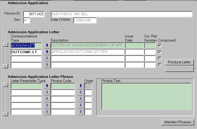Open first Phrase Code lookup arrow

pyautogui.click(x=81, y=86)
